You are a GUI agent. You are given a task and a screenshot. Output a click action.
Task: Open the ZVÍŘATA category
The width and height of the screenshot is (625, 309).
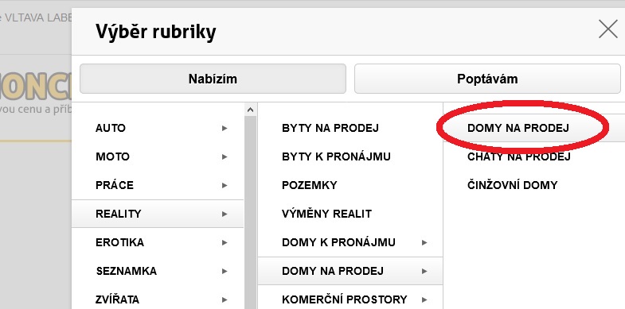click(158, 299)
